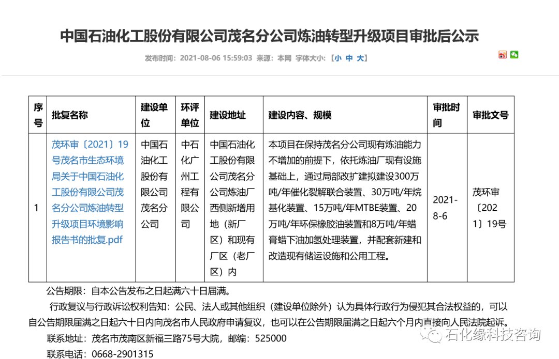Click the 审批文号 column header
Image resolution: width=559 pixels, height=359 pixels.
(491, 115)
